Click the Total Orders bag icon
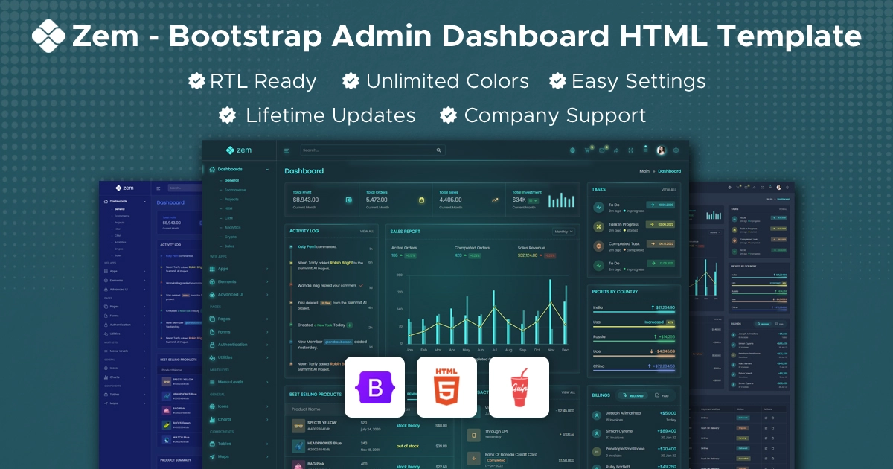 [421, 200]
